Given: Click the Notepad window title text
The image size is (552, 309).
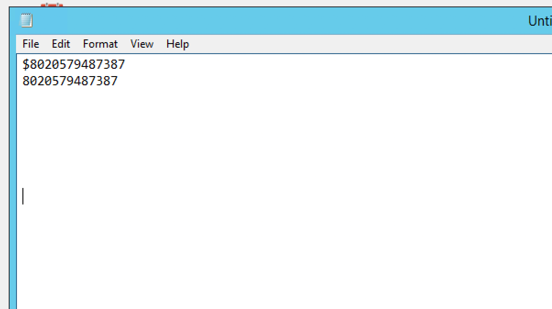Looking at the screenshot, I should point(540,21).
